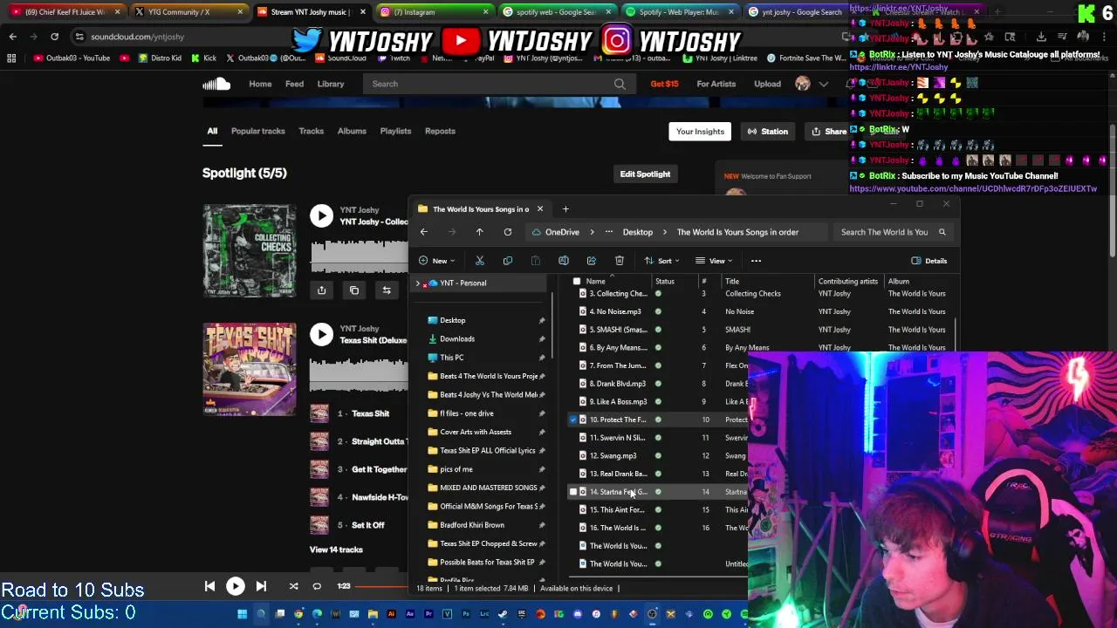Click the Station button
This screenshot has height=628, width=1117.
[x=767, y=132]
